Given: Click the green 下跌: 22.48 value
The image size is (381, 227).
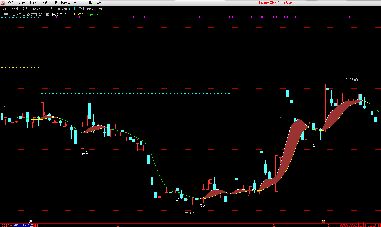Looking at the screenshot, I should [x=94, y=14].
